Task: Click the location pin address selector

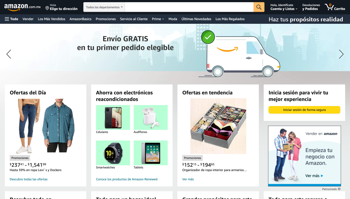Action: click(62, 7)
